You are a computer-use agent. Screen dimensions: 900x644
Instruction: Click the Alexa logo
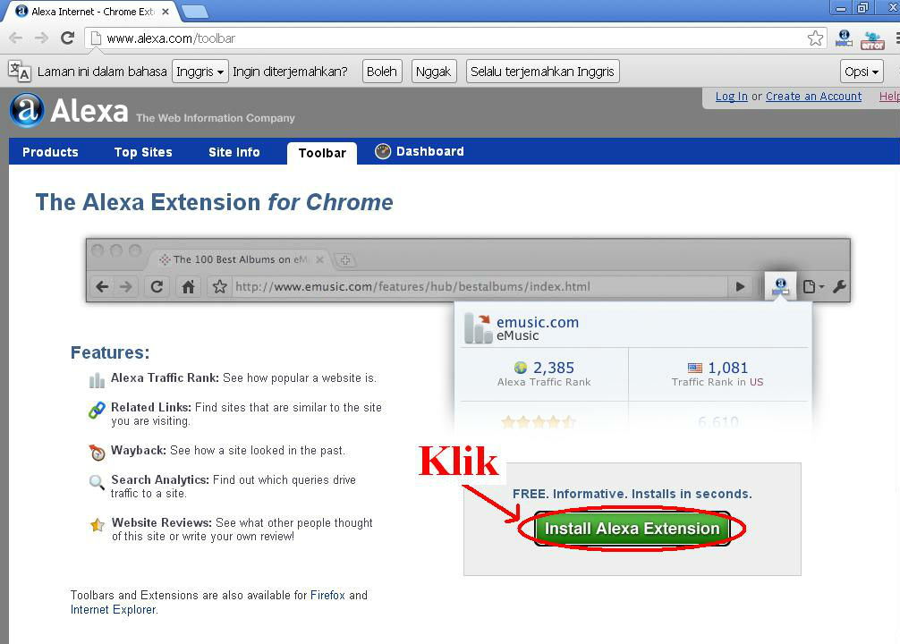click(68, 110)
